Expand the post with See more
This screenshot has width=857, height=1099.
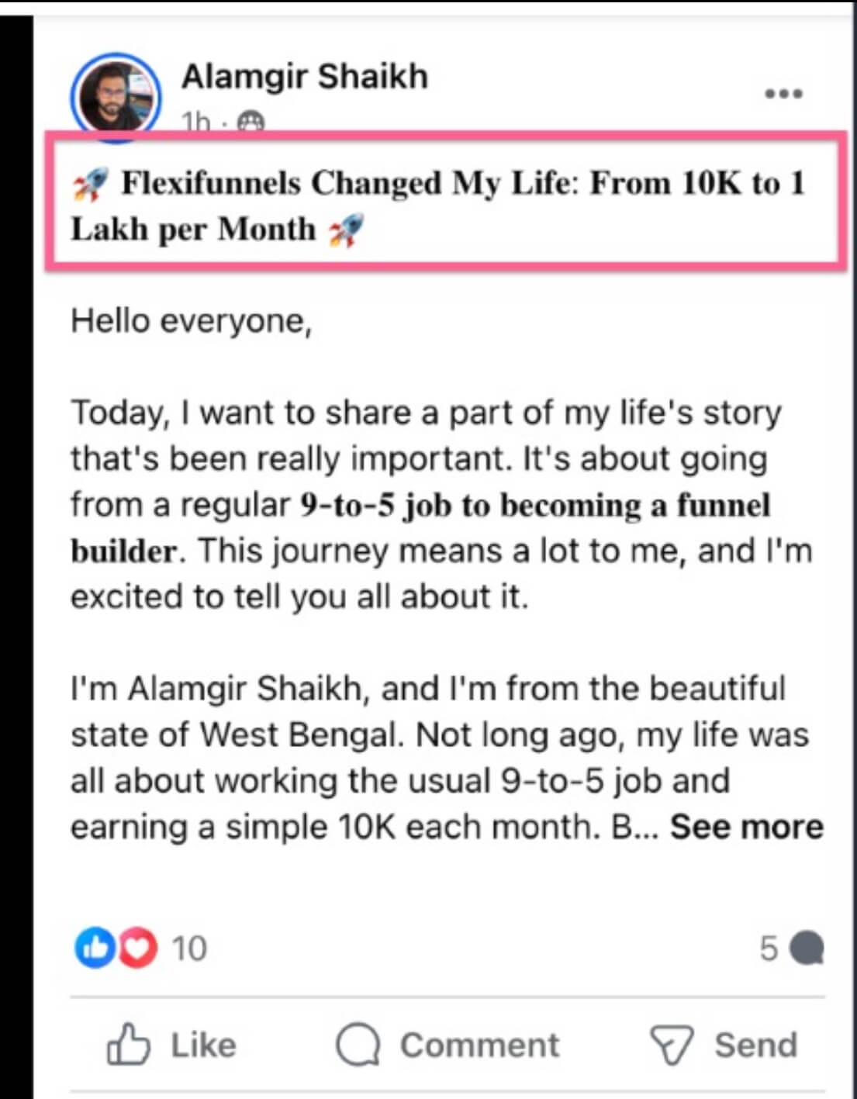(x=746, y=827)
